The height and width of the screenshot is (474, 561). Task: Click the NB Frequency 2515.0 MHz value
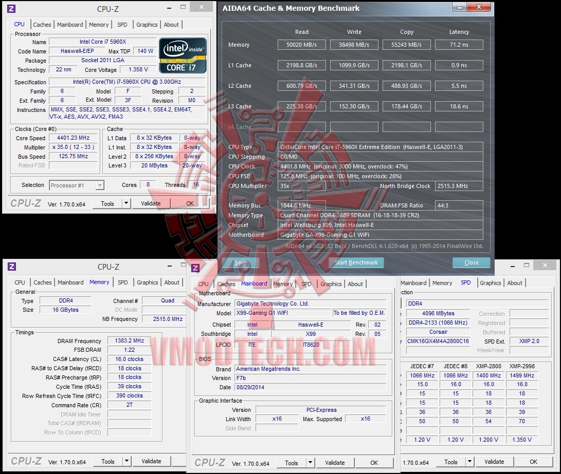pyautogui.click(x=164, y=319)
